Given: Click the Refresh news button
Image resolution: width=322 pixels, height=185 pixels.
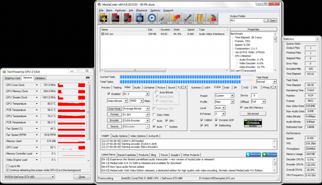Looking at the screenshot, I should 253,155.
